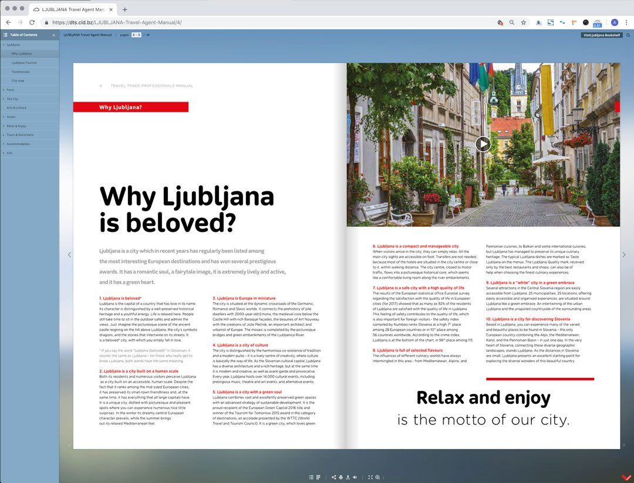Click the arrows extension icon

pyautogui.click(x=562, y=23)
